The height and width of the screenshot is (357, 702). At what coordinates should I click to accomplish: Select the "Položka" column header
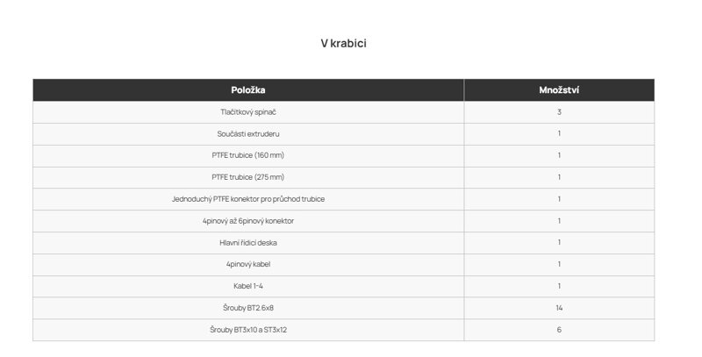248,90
